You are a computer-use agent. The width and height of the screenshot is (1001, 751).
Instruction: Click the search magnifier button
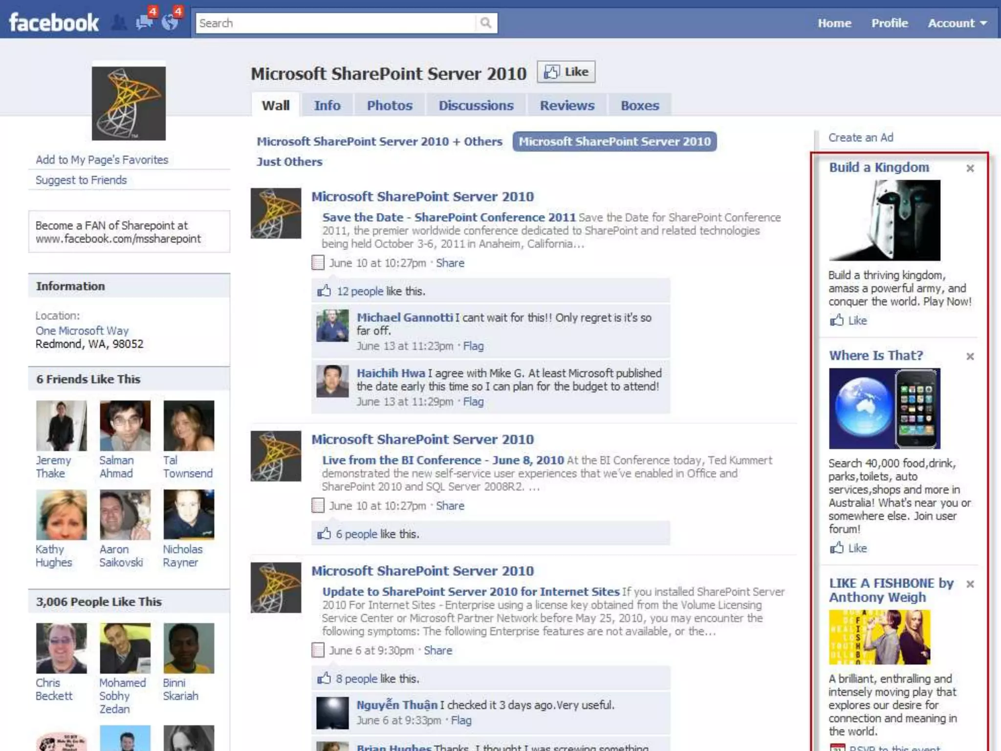[x=485, y=23]
